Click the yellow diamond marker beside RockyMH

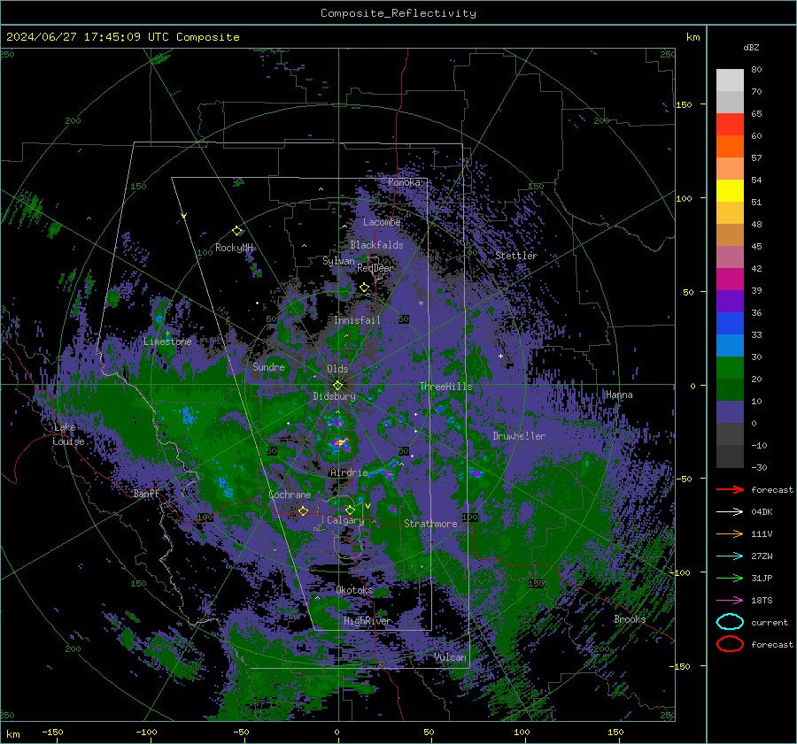(x=236, y=231)
